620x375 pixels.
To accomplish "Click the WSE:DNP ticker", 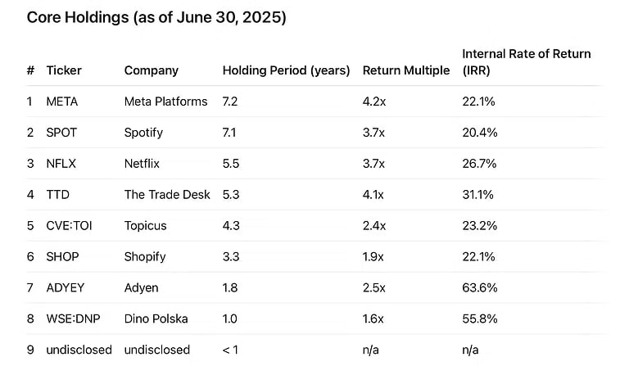I will pyautogui.click(x=71, y=319).
